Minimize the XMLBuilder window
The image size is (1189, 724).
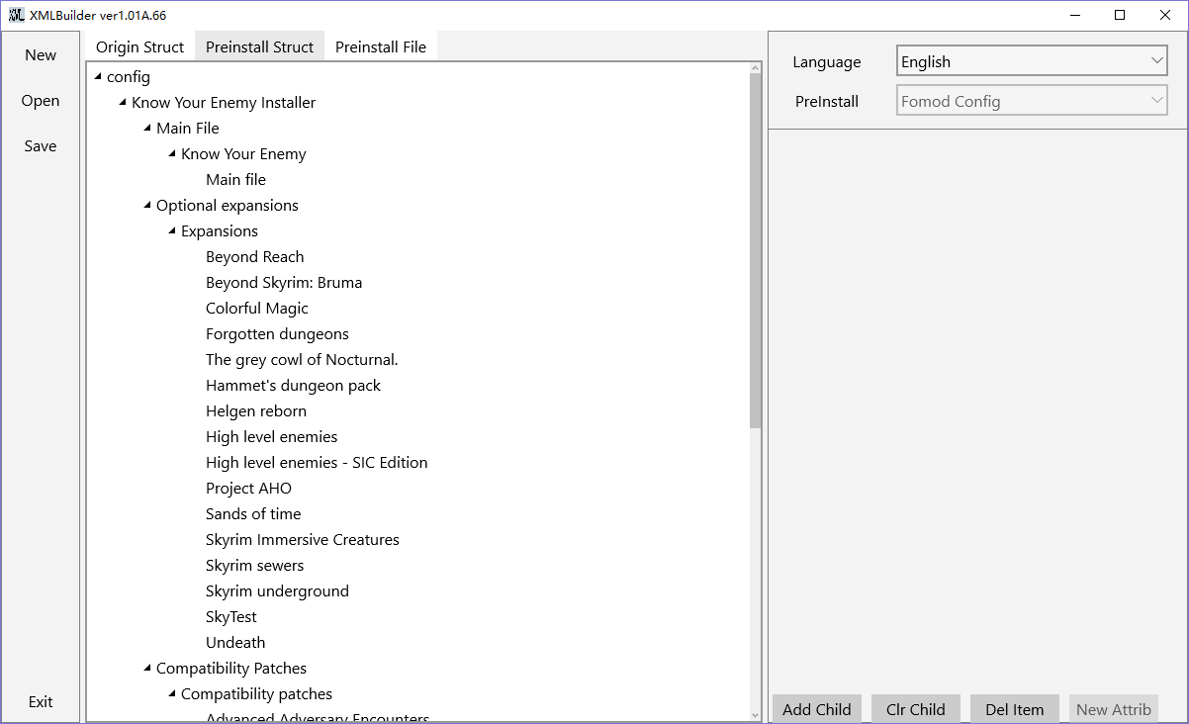1074,15
